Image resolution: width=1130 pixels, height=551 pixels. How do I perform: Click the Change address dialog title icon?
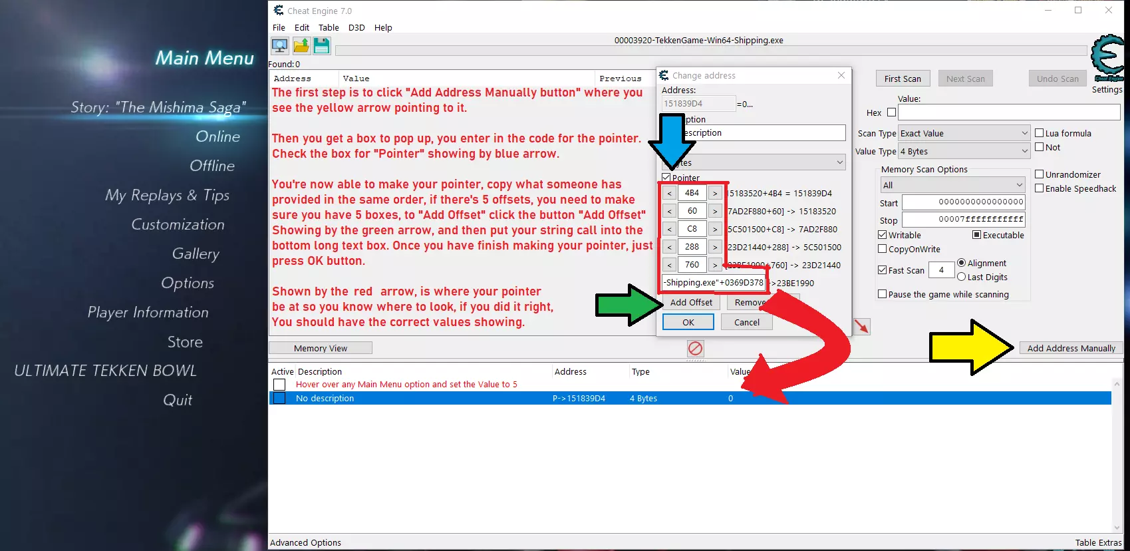pos(664,75)
